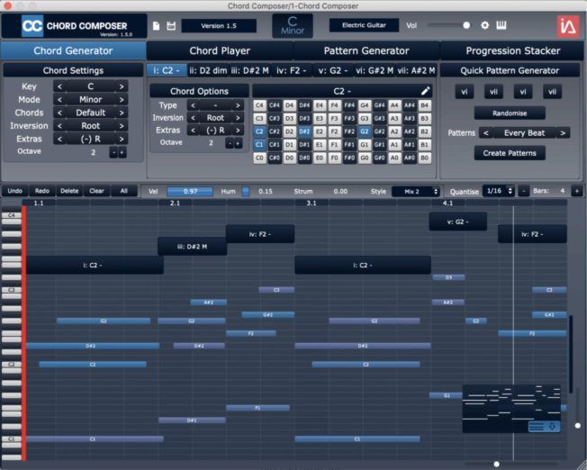Open the piano keyboard icon
The height and width of the screenshot is (470, 587).
[501, 25]
